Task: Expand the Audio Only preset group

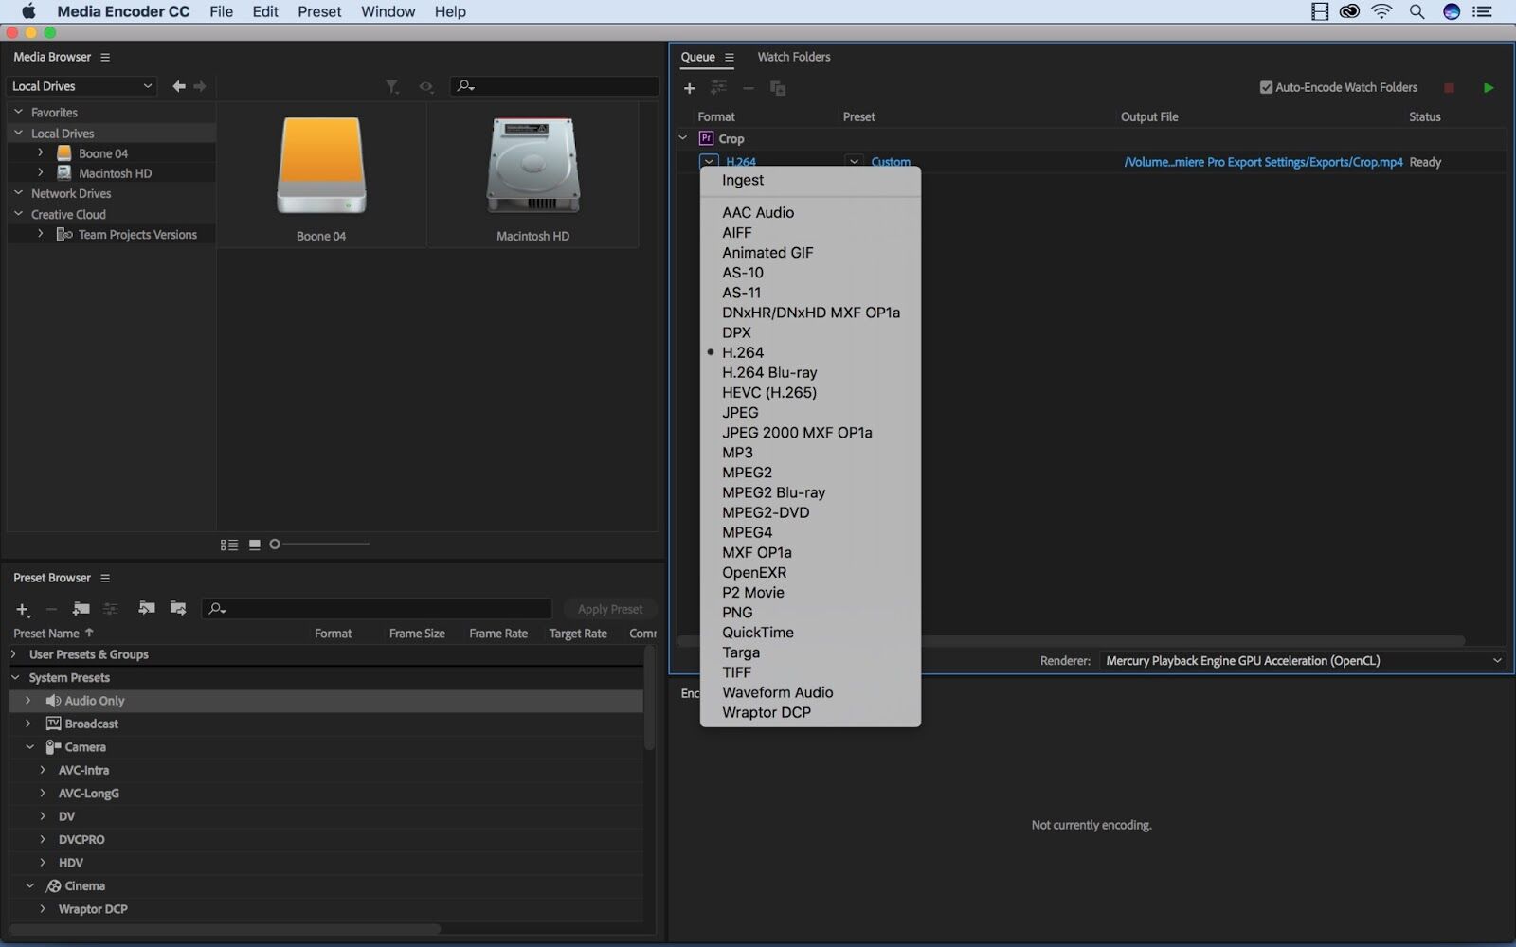Action: click(x=27, y=701)
